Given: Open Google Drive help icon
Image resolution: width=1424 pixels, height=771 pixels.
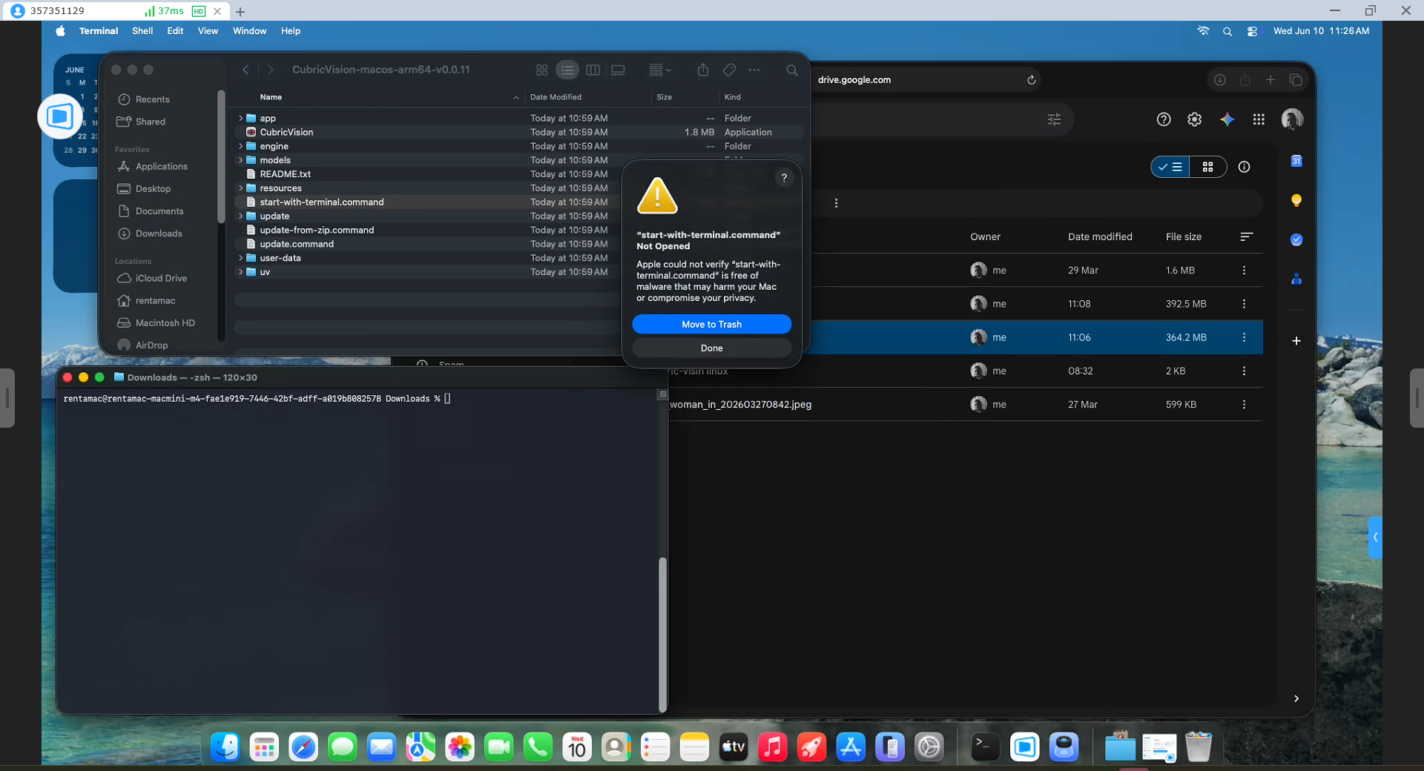Looking at the screenshot, I should tap(1164, 119).
